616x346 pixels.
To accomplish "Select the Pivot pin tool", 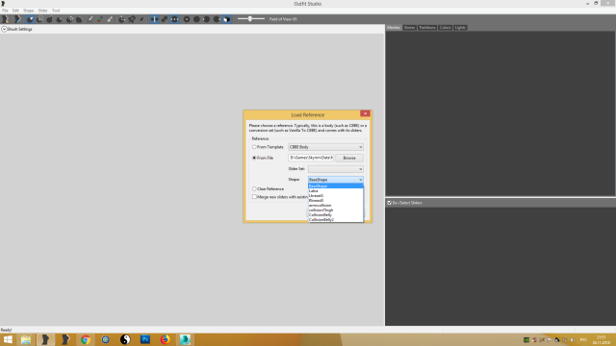I will click(132, 19).
